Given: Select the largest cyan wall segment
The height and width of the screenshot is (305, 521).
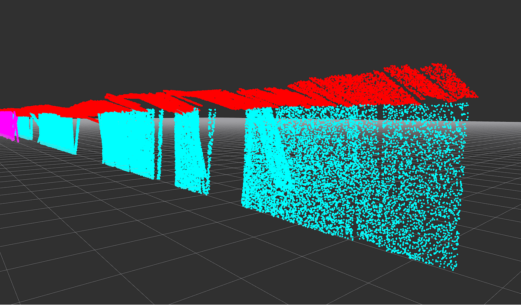Looking at the screenshot, I should (x=369, y=182).
